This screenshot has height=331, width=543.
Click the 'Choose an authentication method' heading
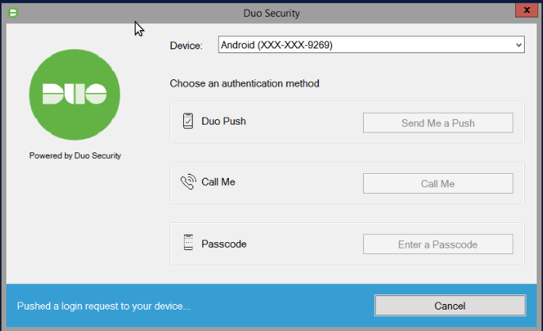(244, 83)
